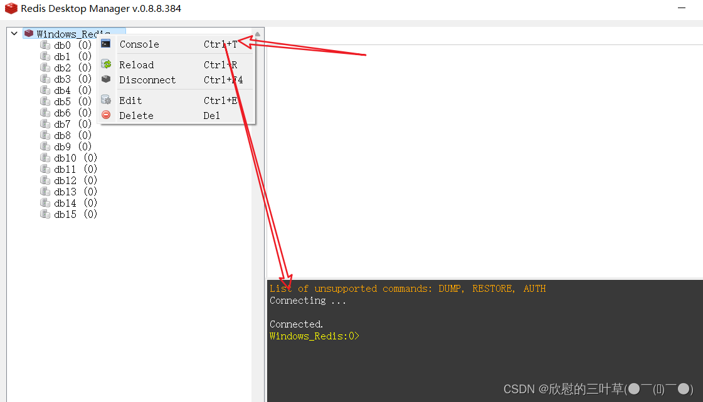
Task: Collapse the Windows_Redis connection tree
Action: [x=14, y=33]
